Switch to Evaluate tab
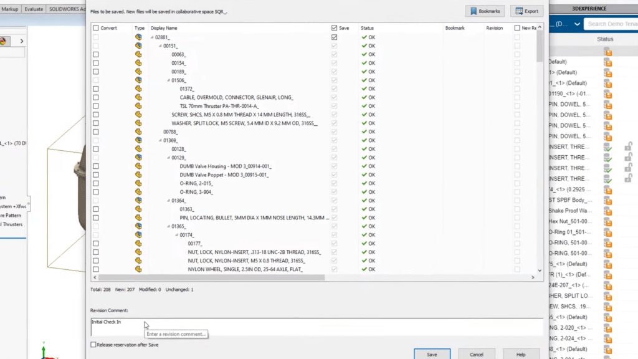 (34, 9)
